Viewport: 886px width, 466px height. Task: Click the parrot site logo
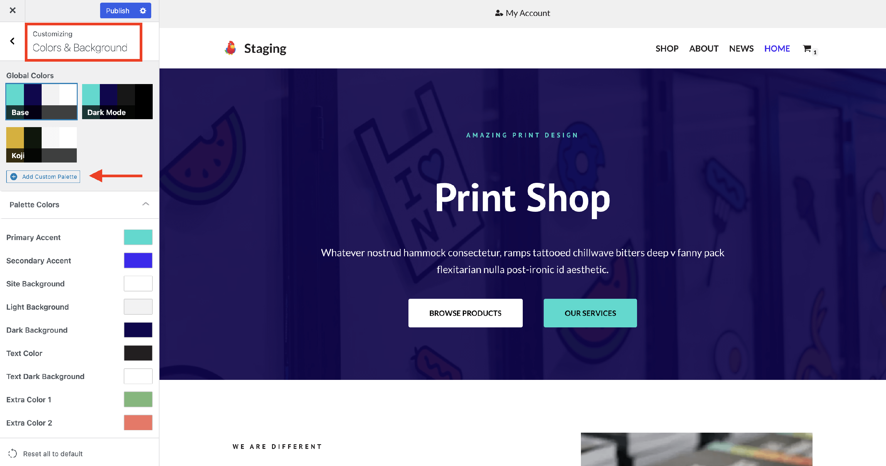pyautogui.click(x=230, y=48)
